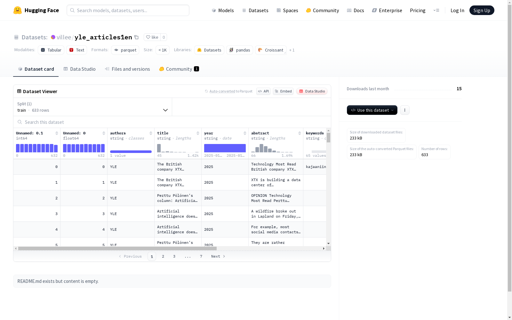Click the Embed button

tap(283, 91)
